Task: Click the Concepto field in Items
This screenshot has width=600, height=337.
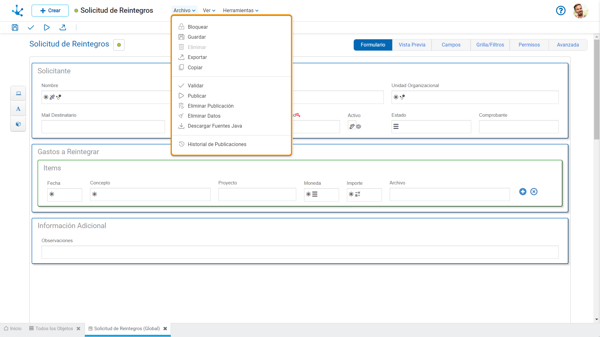Action: 150,194
